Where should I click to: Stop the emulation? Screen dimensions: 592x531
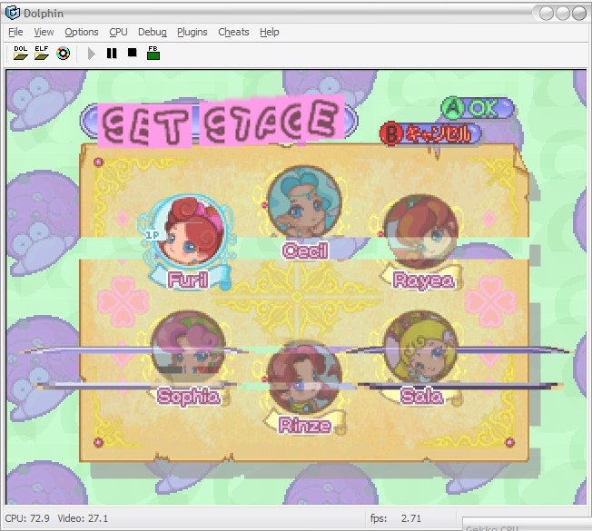point(133,53)
